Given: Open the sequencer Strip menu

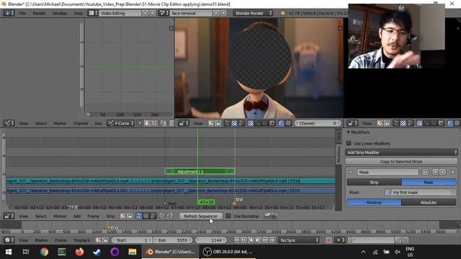Looking at the screenshot, I should point(110,216).
